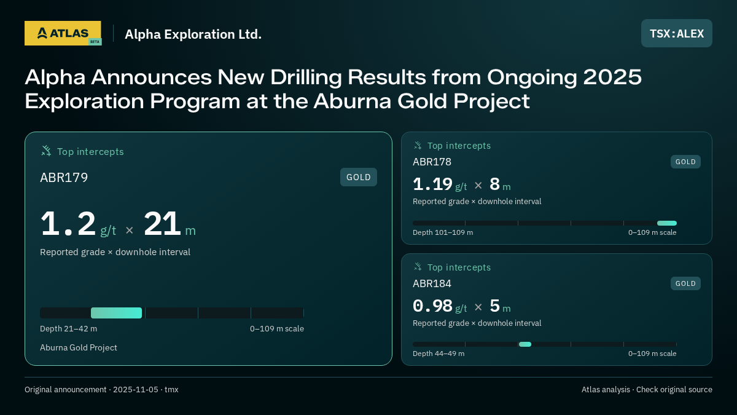Click Atlas analysis · Check original source
The width and height of the screenshot is (737, 415).
pyautogui.click(x=647, y=390)
